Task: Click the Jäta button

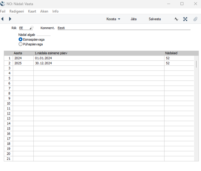Action: coord(133,19)
